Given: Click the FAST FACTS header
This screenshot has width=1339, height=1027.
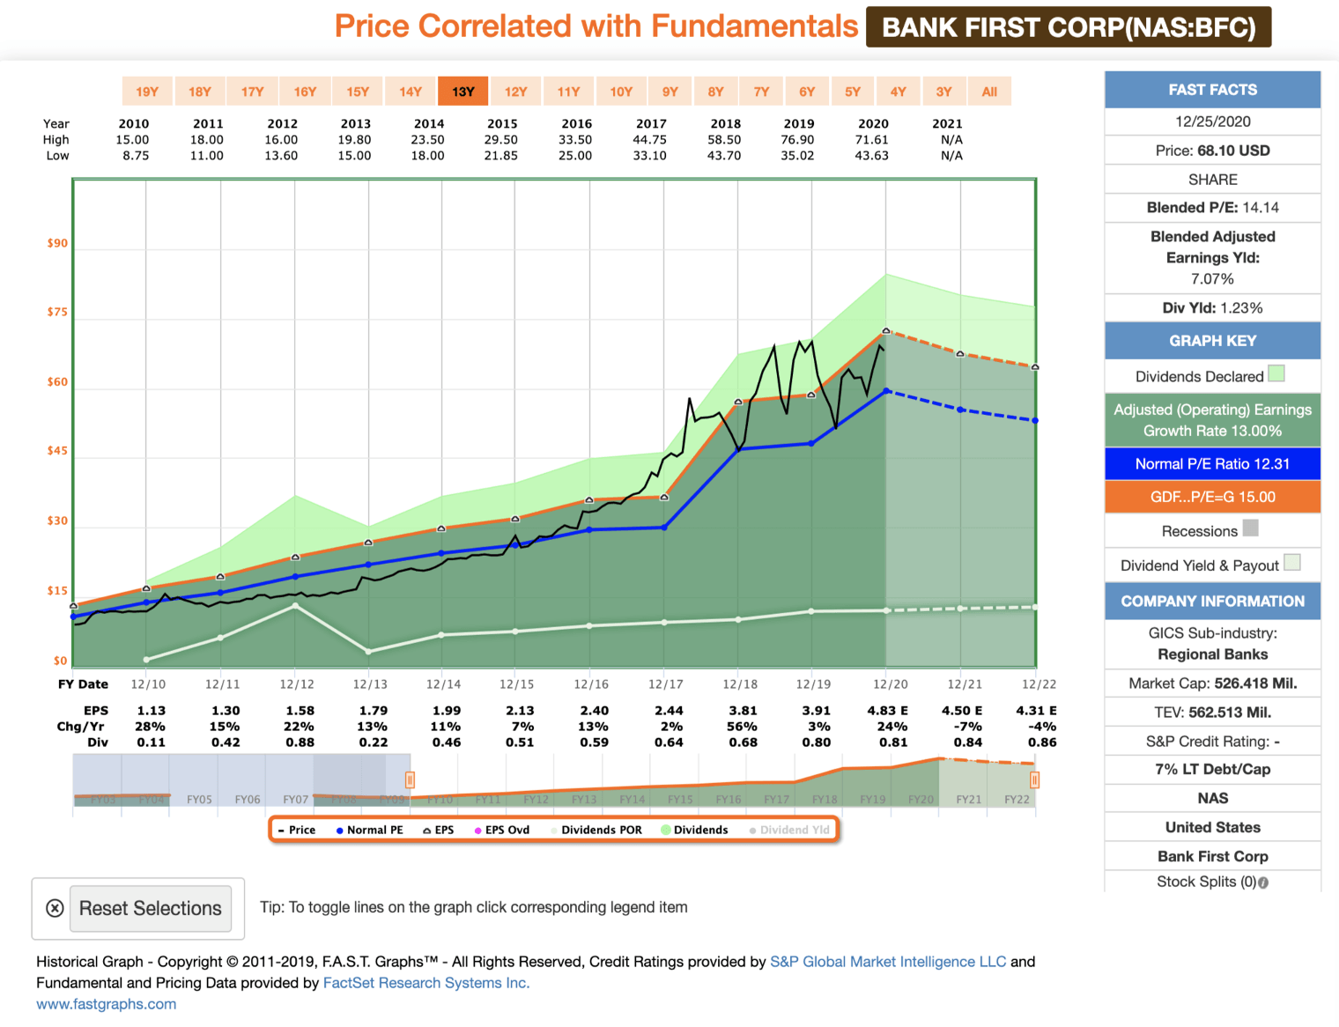Looking at the screenshot, I should (1213, 90).
